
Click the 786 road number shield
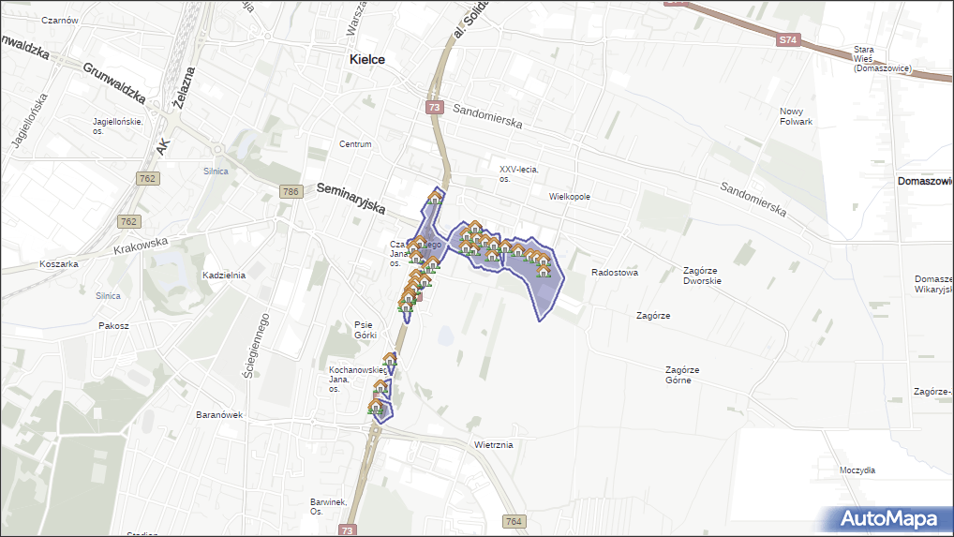pyautogui.click(x=291, y=192)
